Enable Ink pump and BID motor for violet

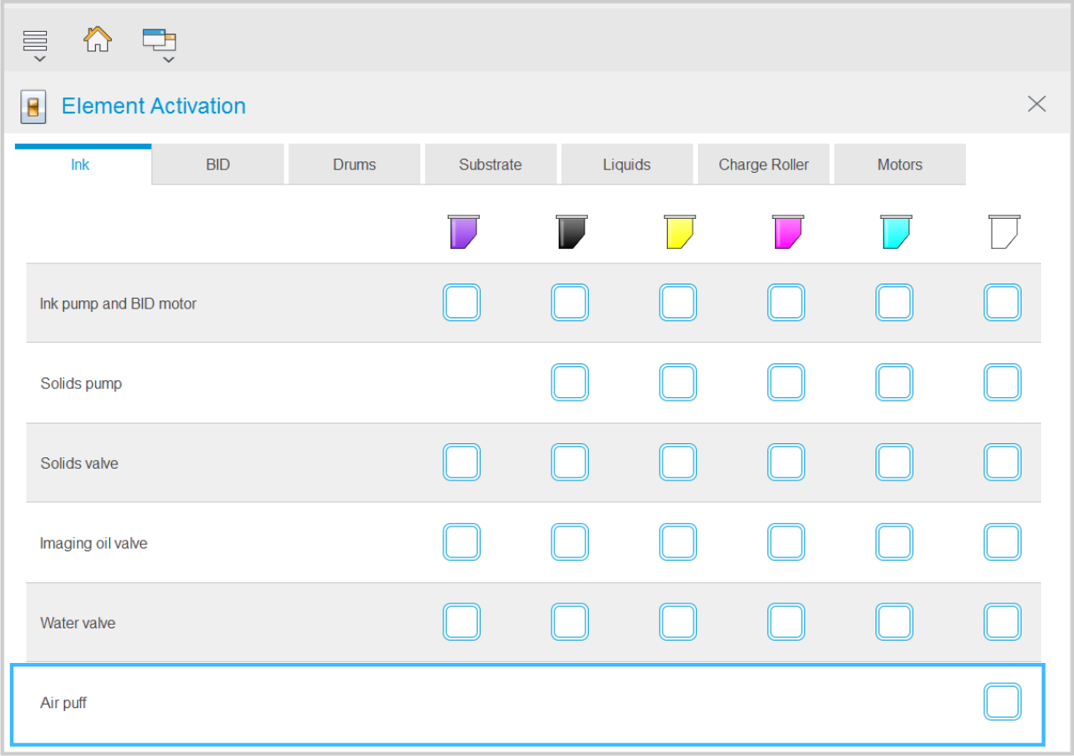(461, 302)
